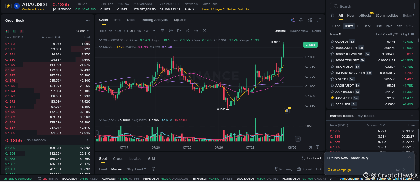Image resolution: width=420 pixels, height=182 pixels.
Task: Sort pairs by Name
Action: click(335, 34)
